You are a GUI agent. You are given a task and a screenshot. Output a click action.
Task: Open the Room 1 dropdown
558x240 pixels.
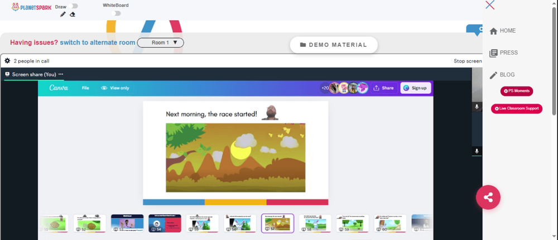(x=161, y=43)
